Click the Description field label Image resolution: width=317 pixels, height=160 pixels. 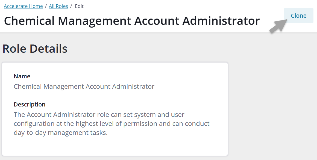tap(30, 104)
